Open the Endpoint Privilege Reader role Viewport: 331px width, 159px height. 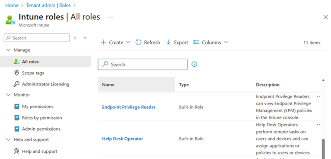point(129,107)
